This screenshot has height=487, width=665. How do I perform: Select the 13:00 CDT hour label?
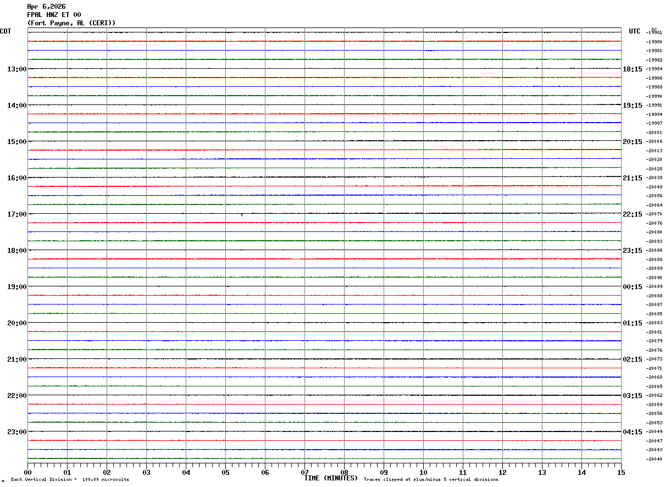pyautogui.click(x=17, y=69)
